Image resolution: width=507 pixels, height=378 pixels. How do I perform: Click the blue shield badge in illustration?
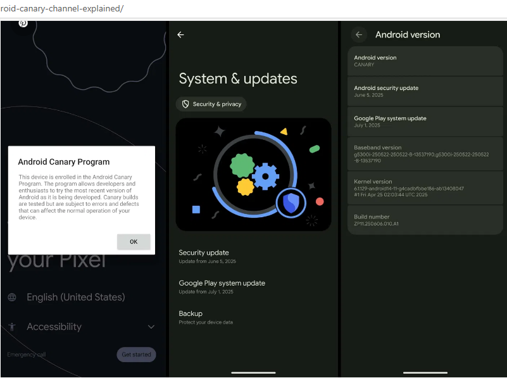coord(291,203)
